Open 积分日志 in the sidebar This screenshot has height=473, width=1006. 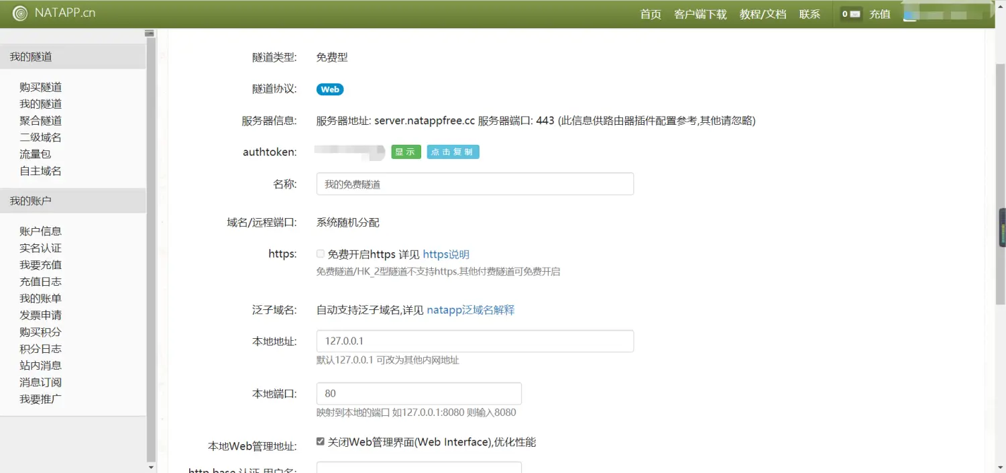coord(41,349)
